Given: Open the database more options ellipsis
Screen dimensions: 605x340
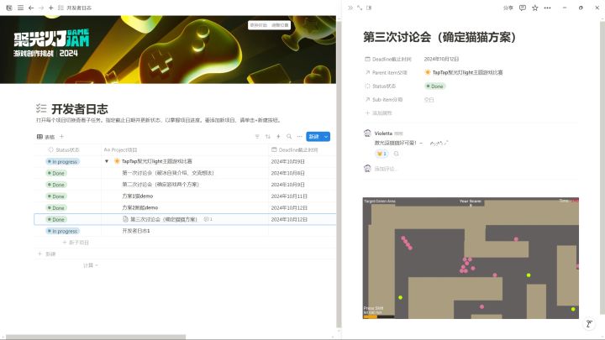Looking at the screenshot, I should (299, 137).
